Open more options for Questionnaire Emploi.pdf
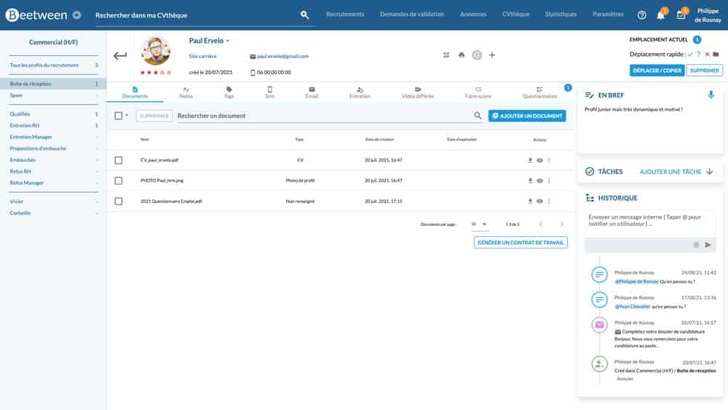The width and height of the screenshot is (728, 410). click(549, 201)
